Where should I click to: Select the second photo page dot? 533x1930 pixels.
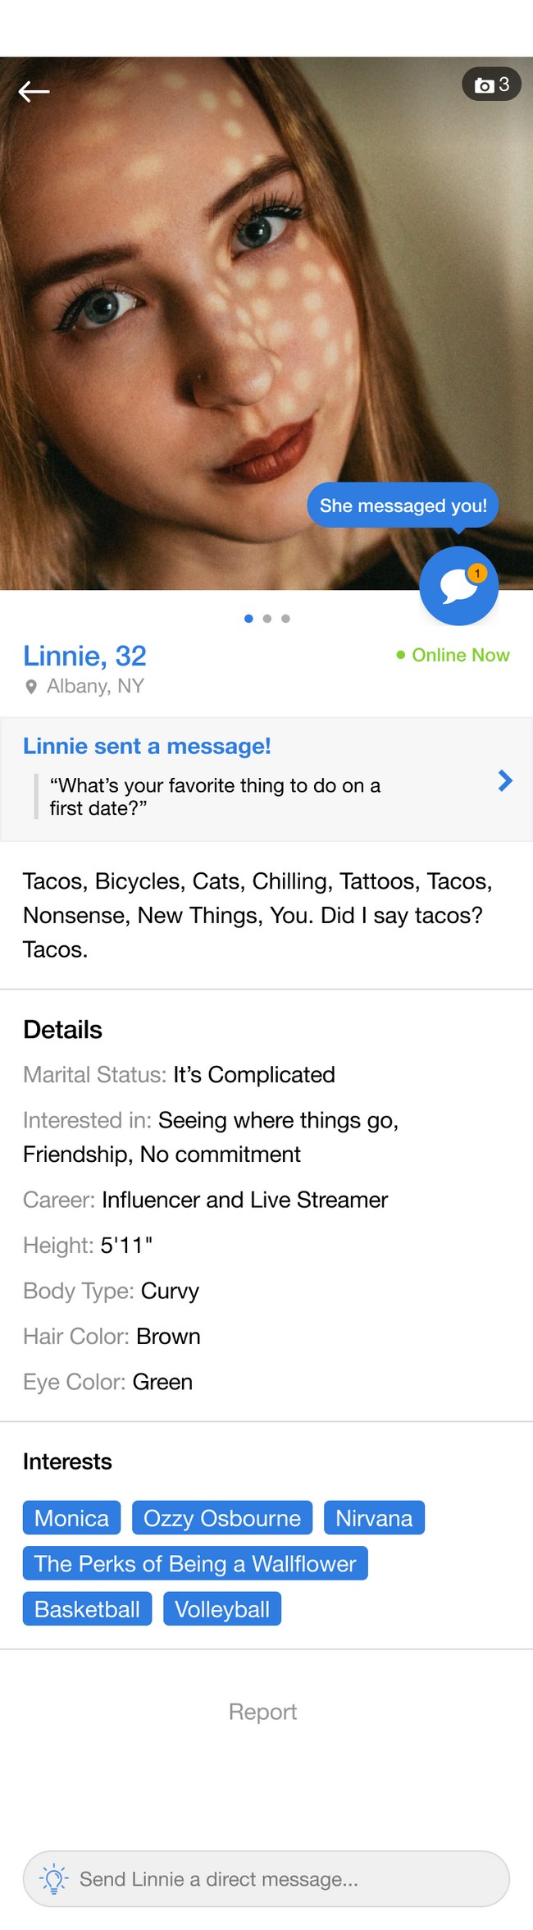[x=267, y=619]
